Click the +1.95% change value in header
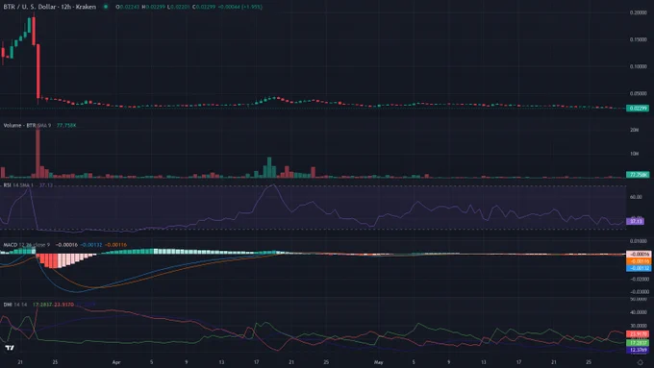Image resolution: width=654 pixels, height=368 pixels. [253, 7]
